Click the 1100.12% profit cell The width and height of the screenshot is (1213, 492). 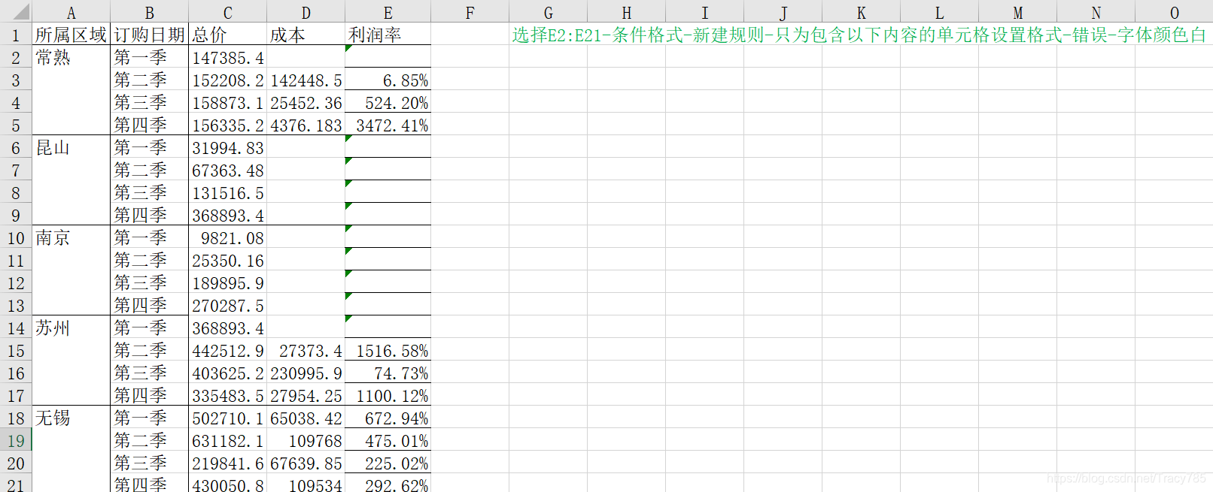pyautogui.click(x=388, y=395)
